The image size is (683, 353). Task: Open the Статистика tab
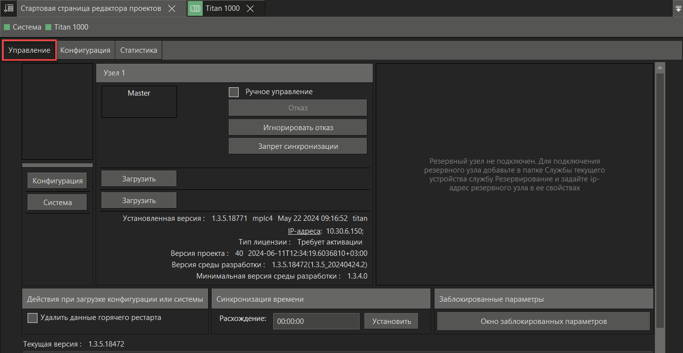click(x=139, y=50)
